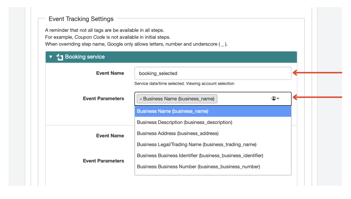The height and width of the screenshot is (199, 351).
Task: Click the person autofill icon in parameters
Action: pyautogui.click(x=274, y=98)
